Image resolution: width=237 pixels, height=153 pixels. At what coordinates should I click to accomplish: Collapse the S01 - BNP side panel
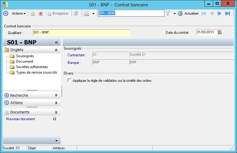coord(56,42)
